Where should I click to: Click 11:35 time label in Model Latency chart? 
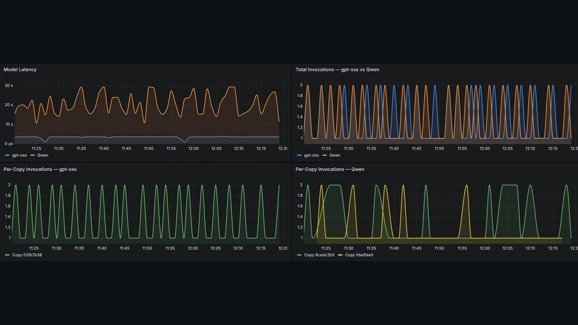click(x=81, y=148)
